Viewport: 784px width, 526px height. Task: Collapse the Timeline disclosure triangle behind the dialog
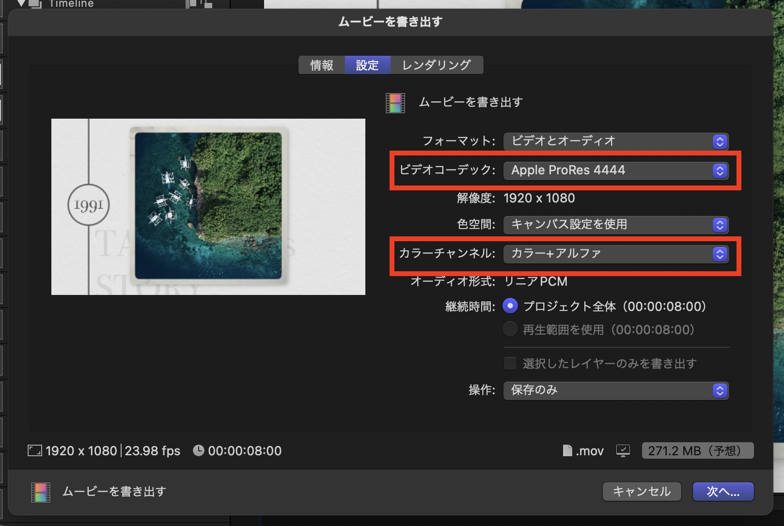pyautogui.click(x=21, y=3)
